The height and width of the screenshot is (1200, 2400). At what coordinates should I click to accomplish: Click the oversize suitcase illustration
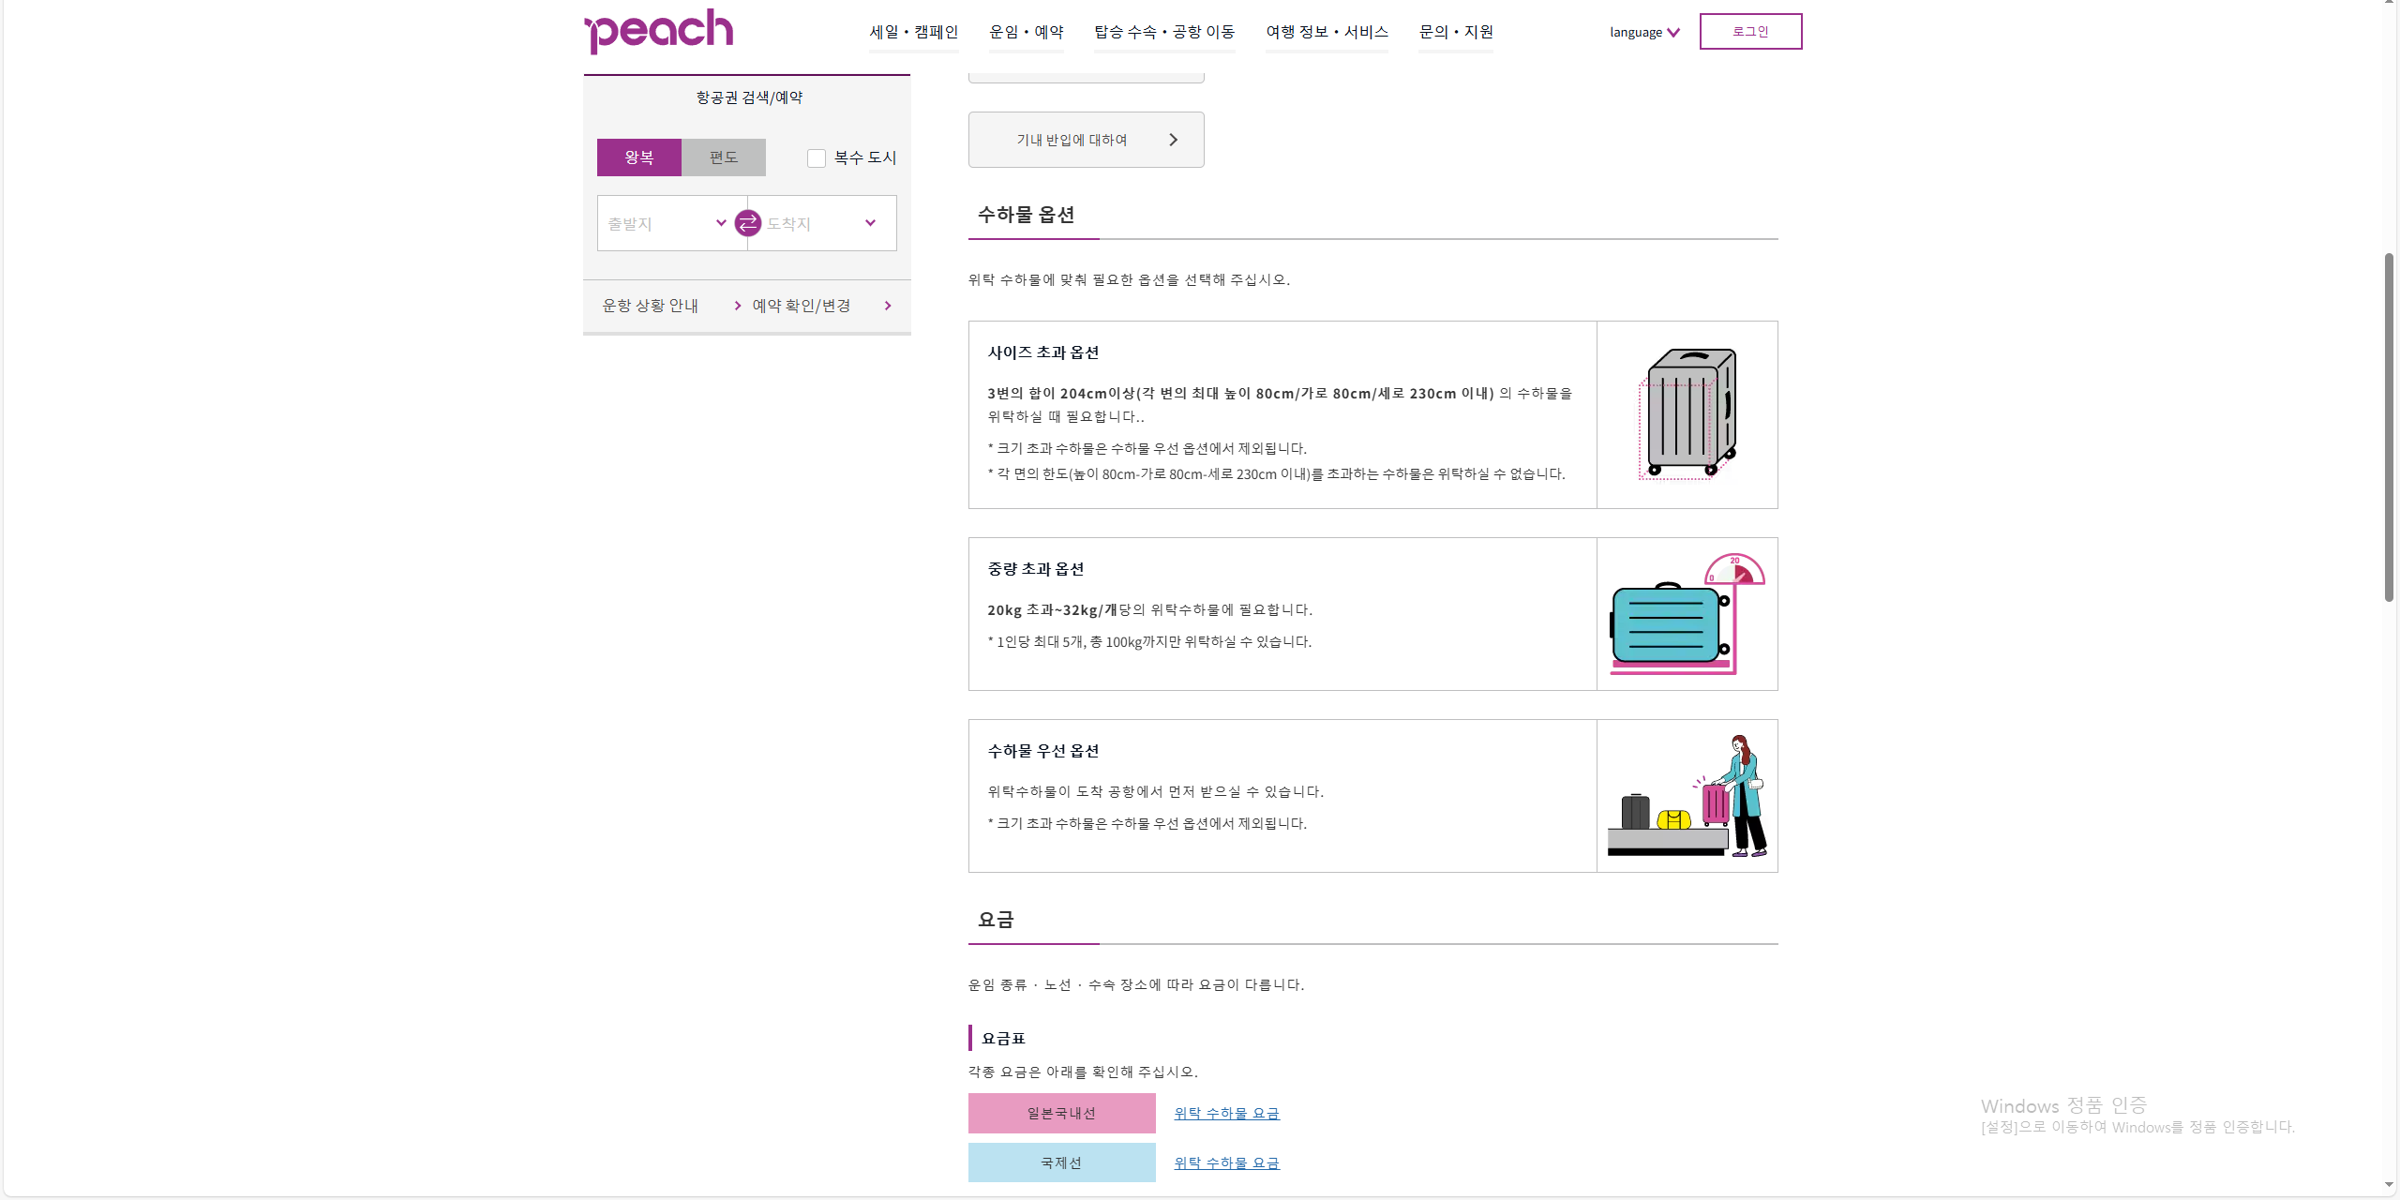1687,414
